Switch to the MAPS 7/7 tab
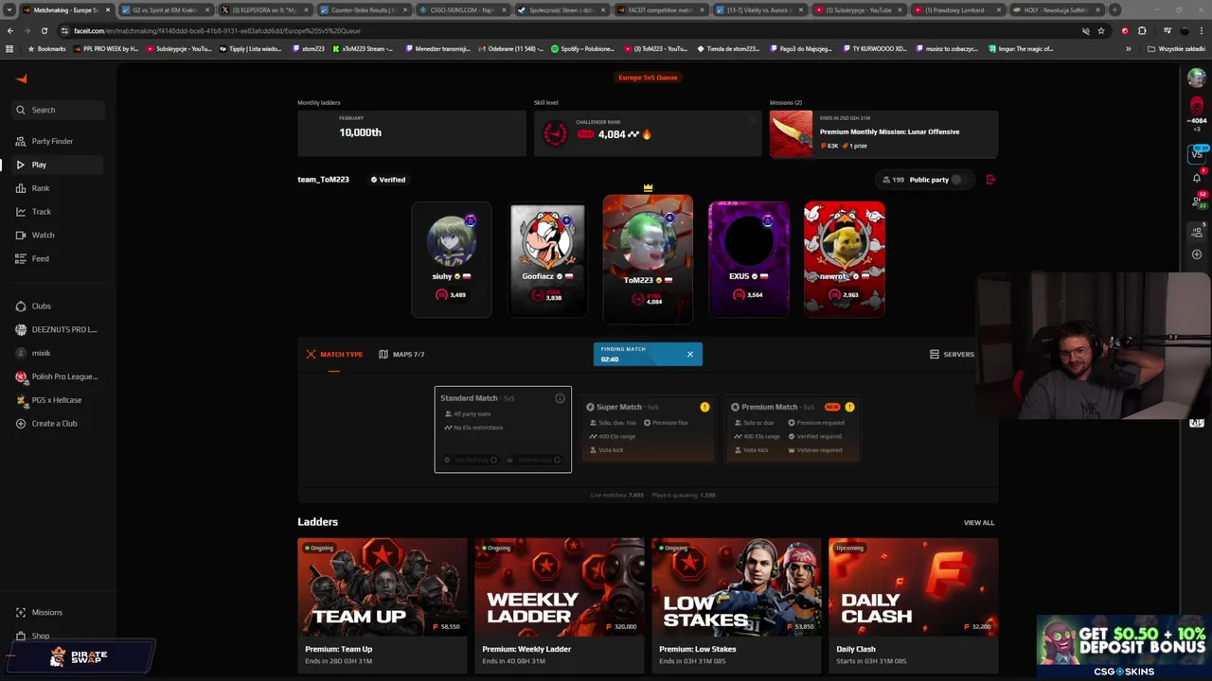The width and height of the screenshot is (1212, 681). pos(401,354)
